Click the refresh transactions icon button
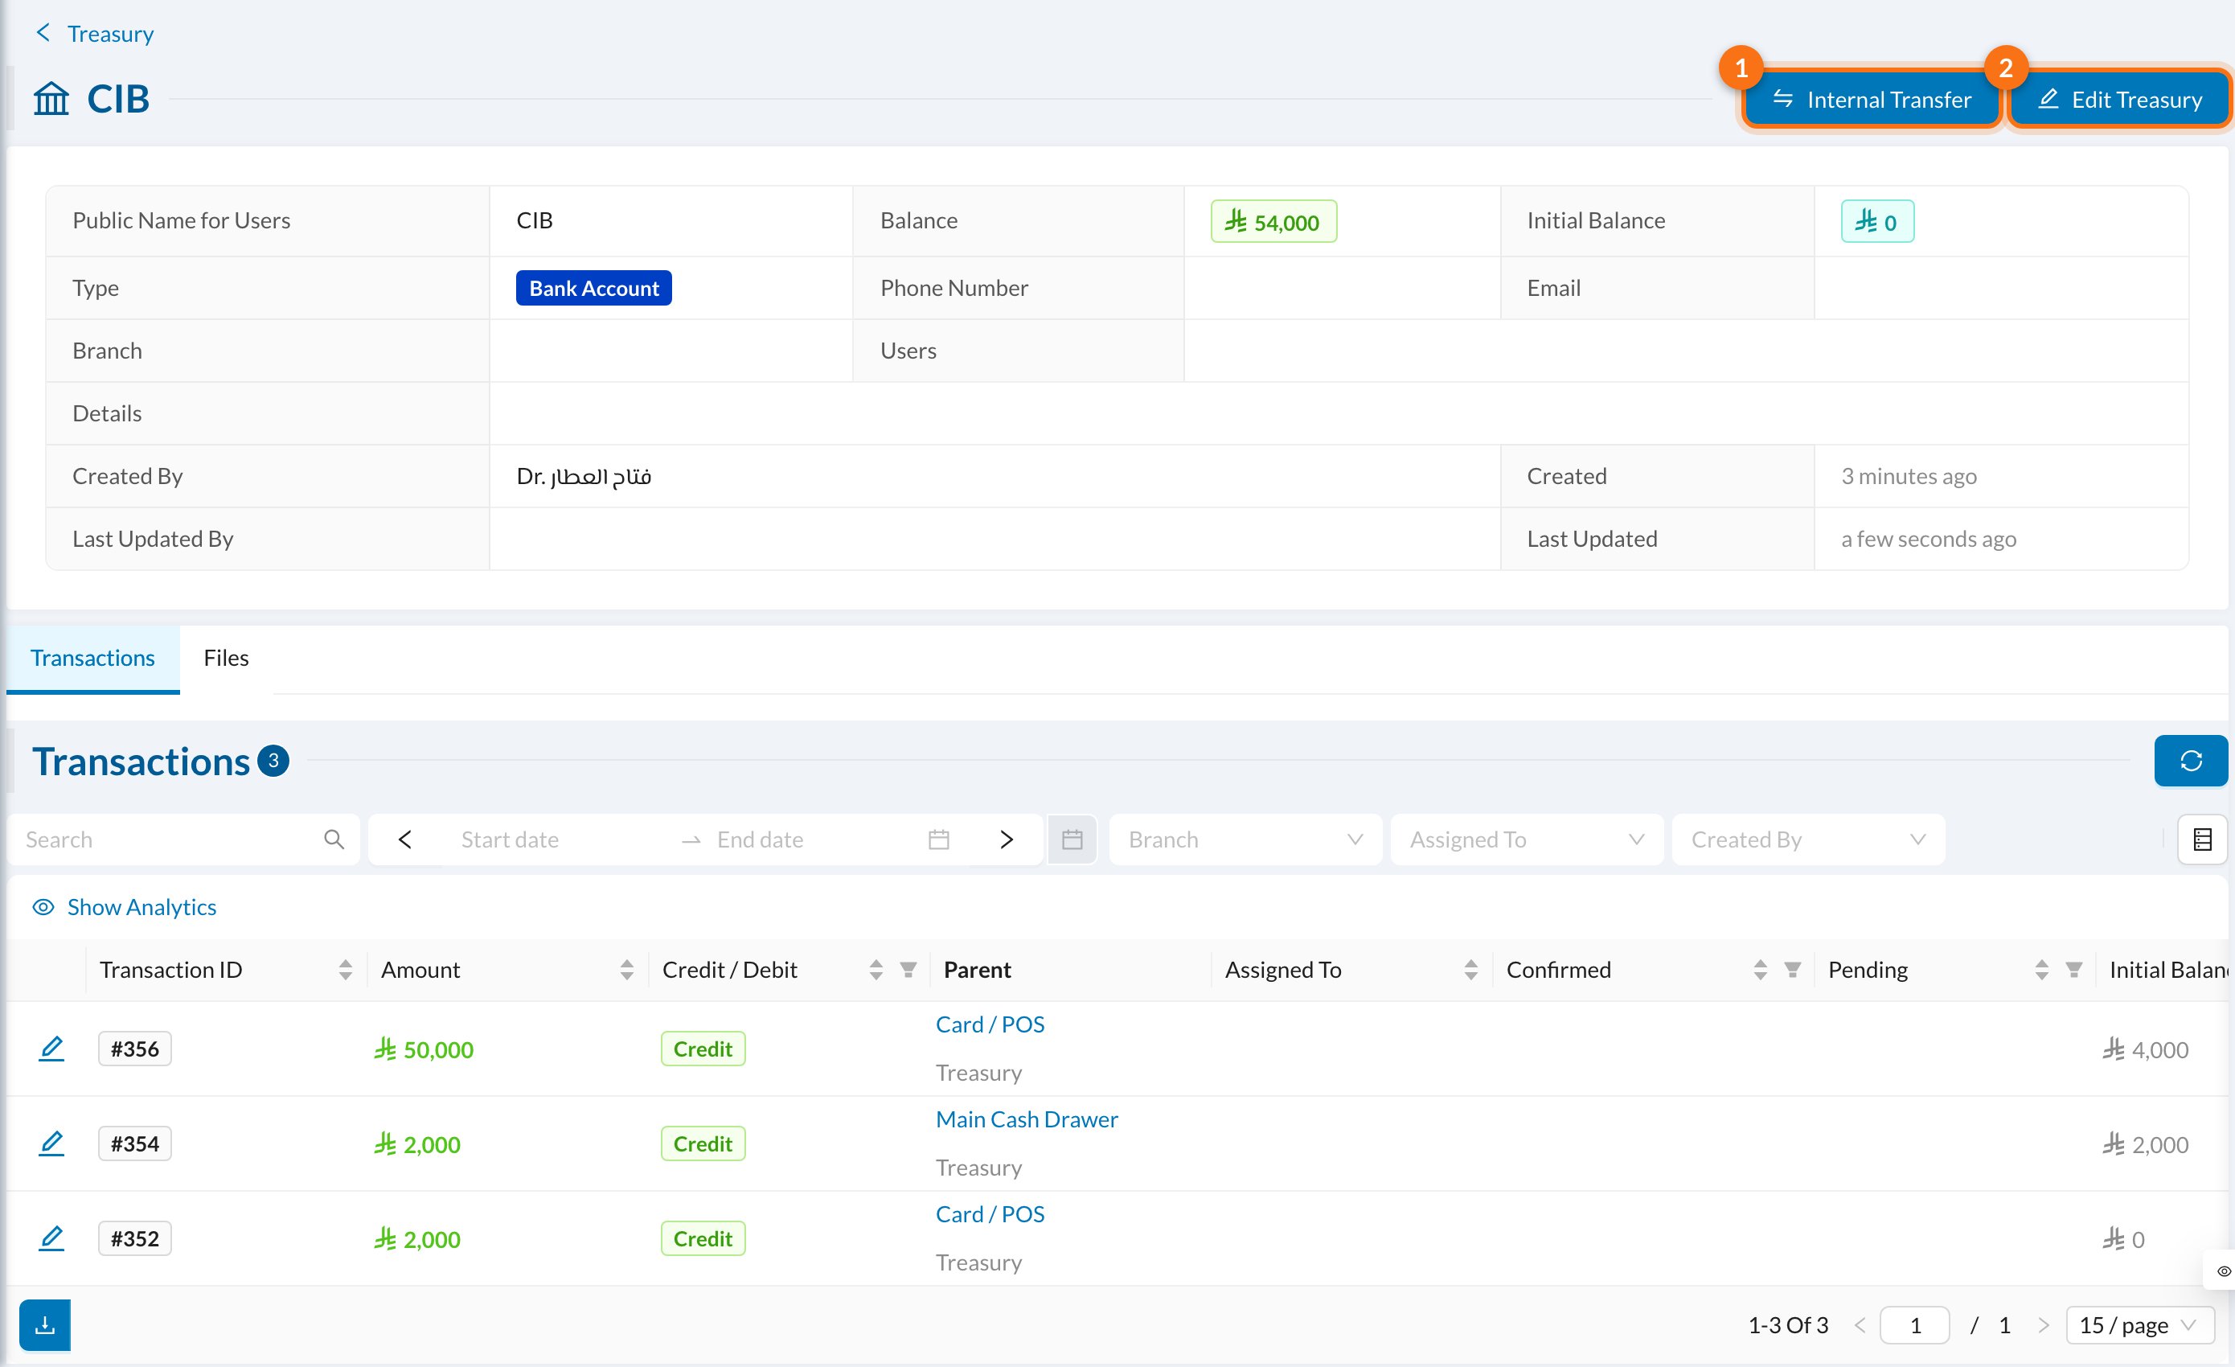The height and width of the screenshot is (1367, 2235). coord(2190,760)
